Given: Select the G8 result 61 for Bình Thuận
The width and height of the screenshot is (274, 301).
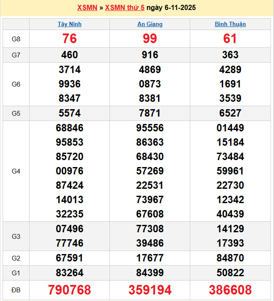Looking at the screenshot, I should (x=230, y=39).
